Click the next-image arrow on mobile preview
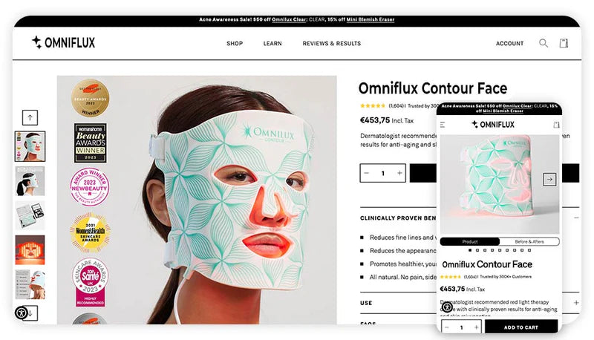594x340 pixels. coord(549,179)
